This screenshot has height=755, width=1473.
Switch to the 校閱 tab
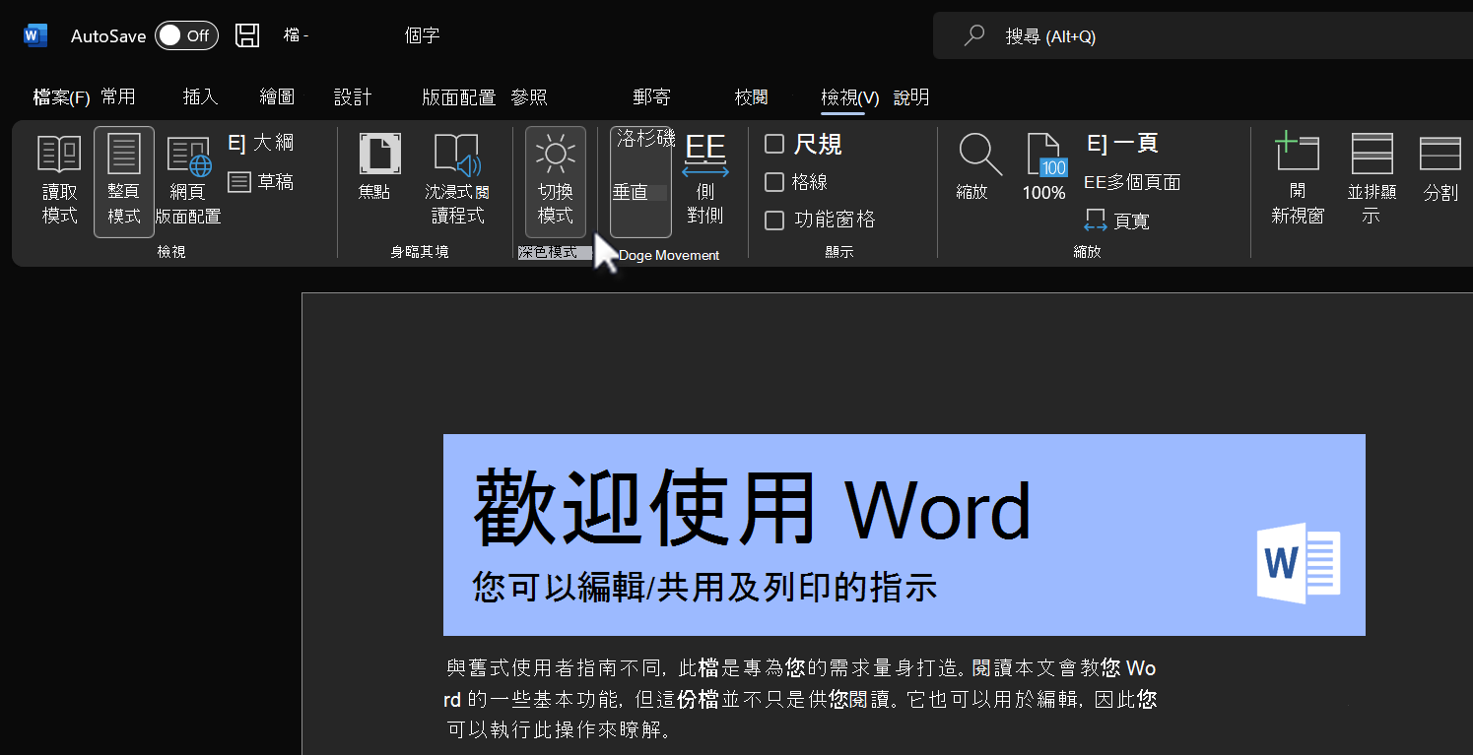pyautogui.click(x=751, y=96)
